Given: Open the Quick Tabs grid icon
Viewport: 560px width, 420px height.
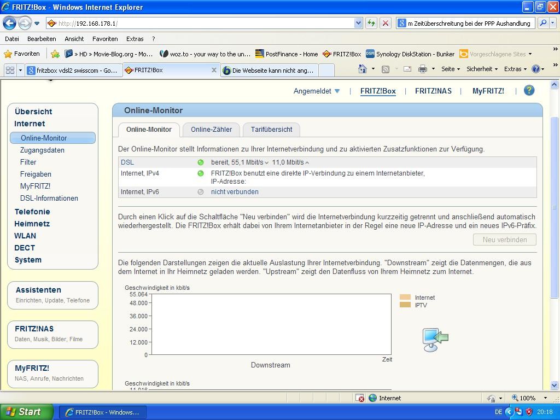Looking at the screenshot, I should point(10,70).
